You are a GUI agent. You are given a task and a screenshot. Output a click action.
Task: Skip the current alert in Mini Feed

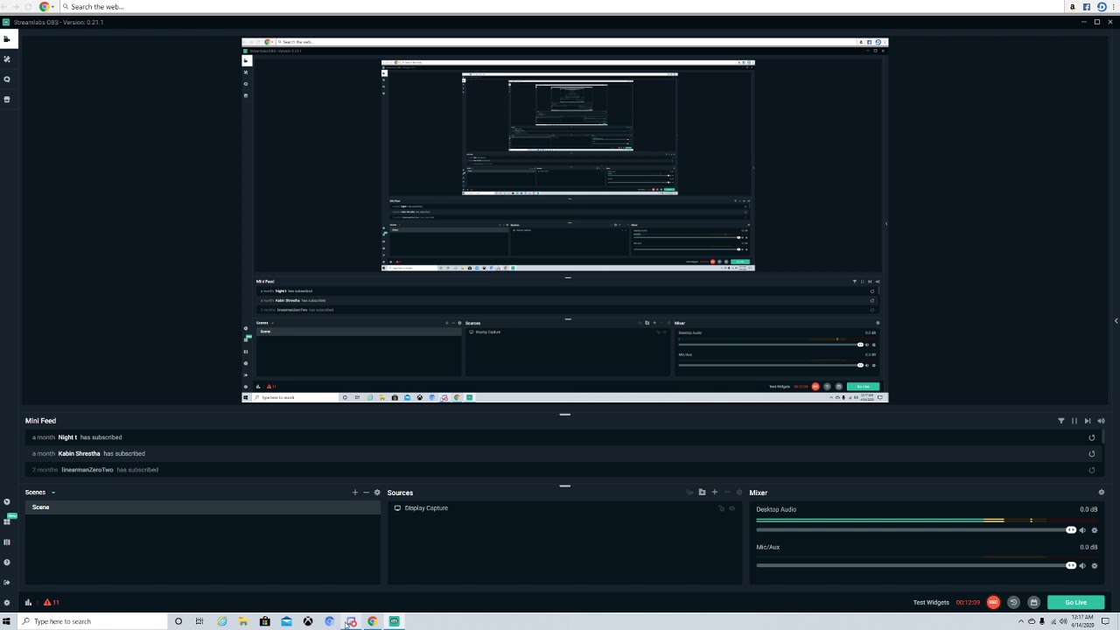pos(1088,421)
